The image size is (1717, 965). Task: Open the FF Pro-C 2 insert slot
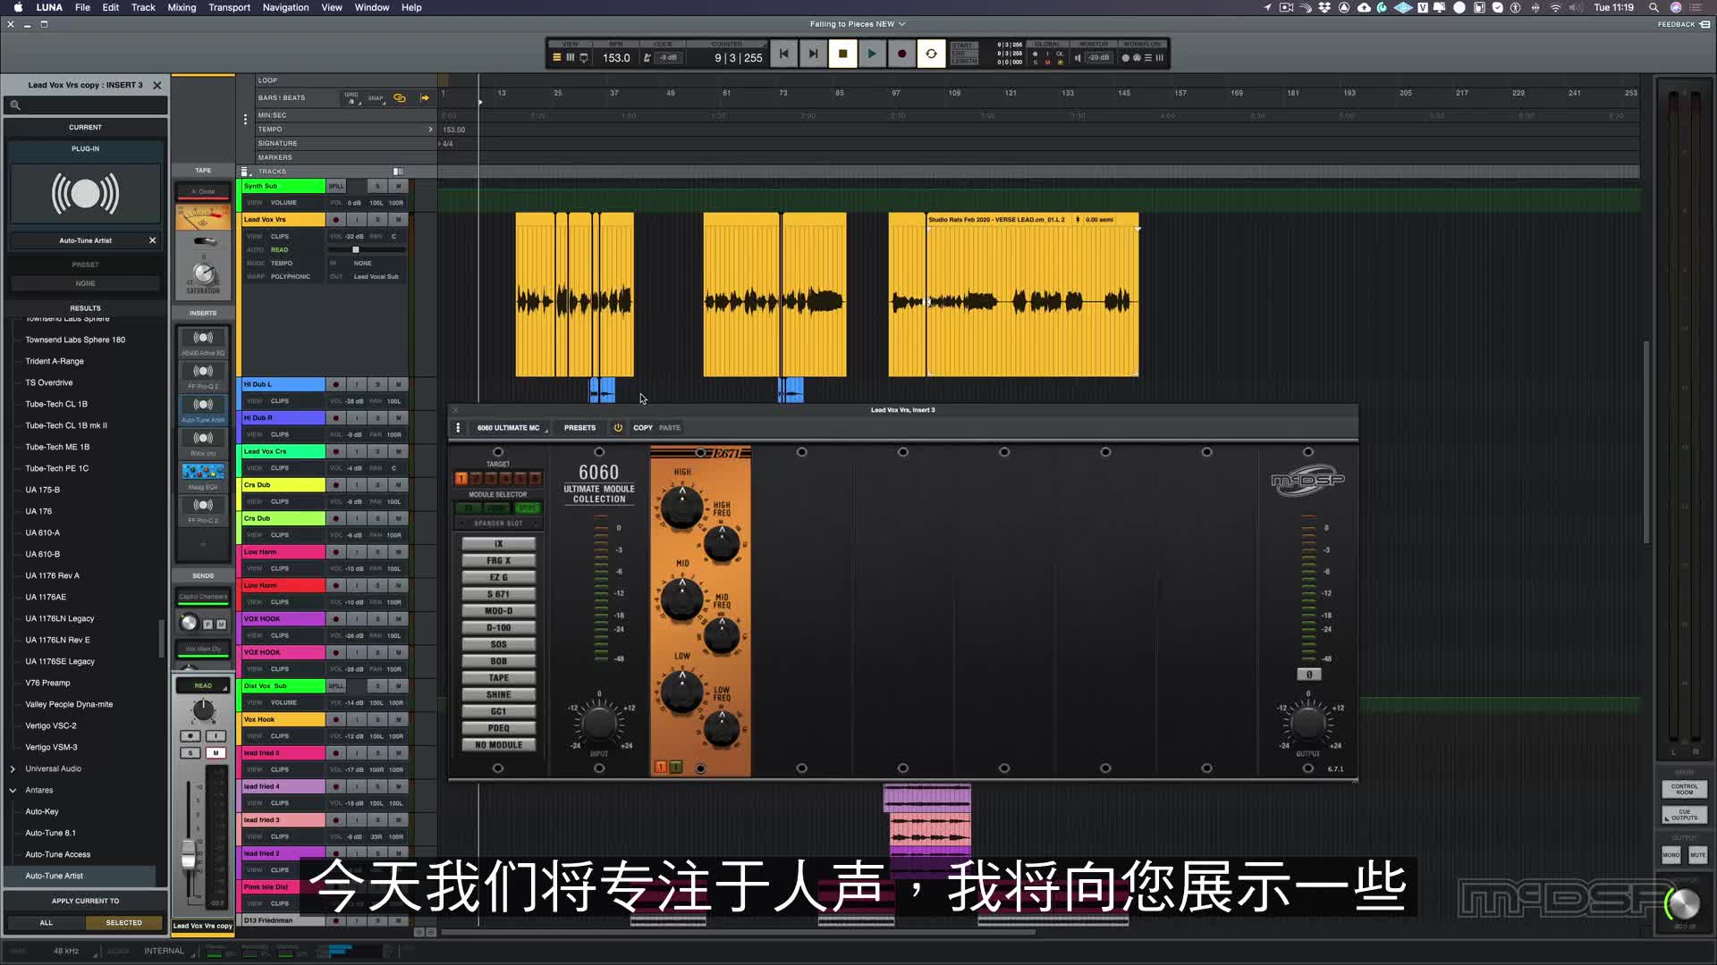pos(203,510)
